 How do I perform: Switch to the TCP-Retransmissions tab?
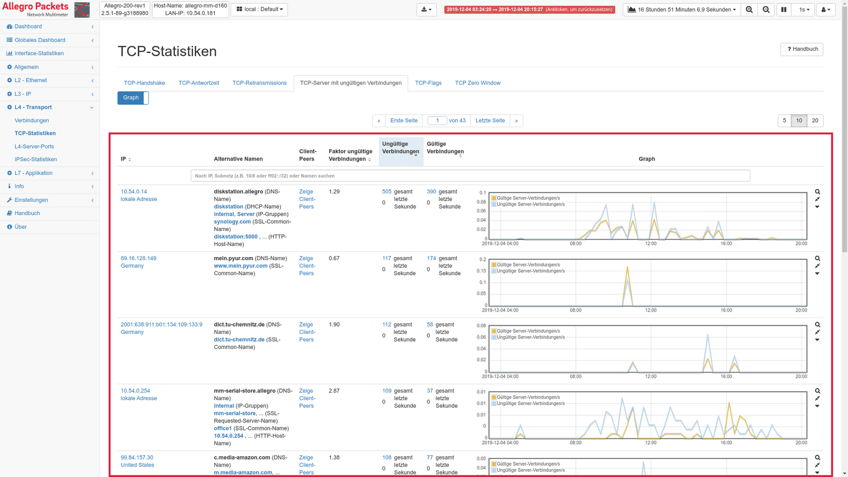pos(259,83)
